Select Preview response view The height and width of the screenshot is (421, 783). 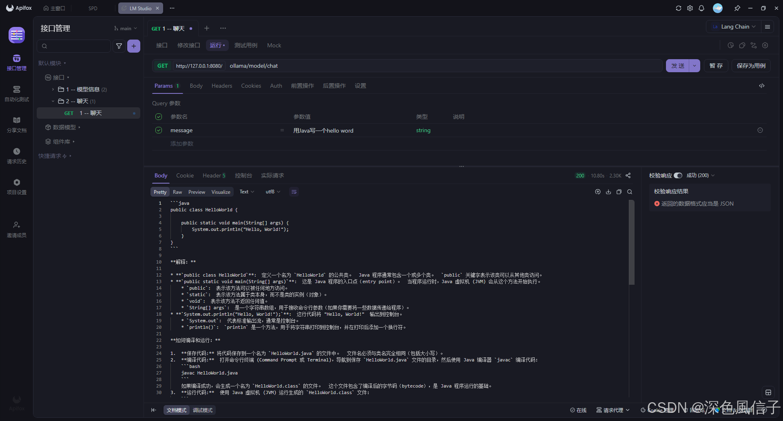(x=197, y=192)
